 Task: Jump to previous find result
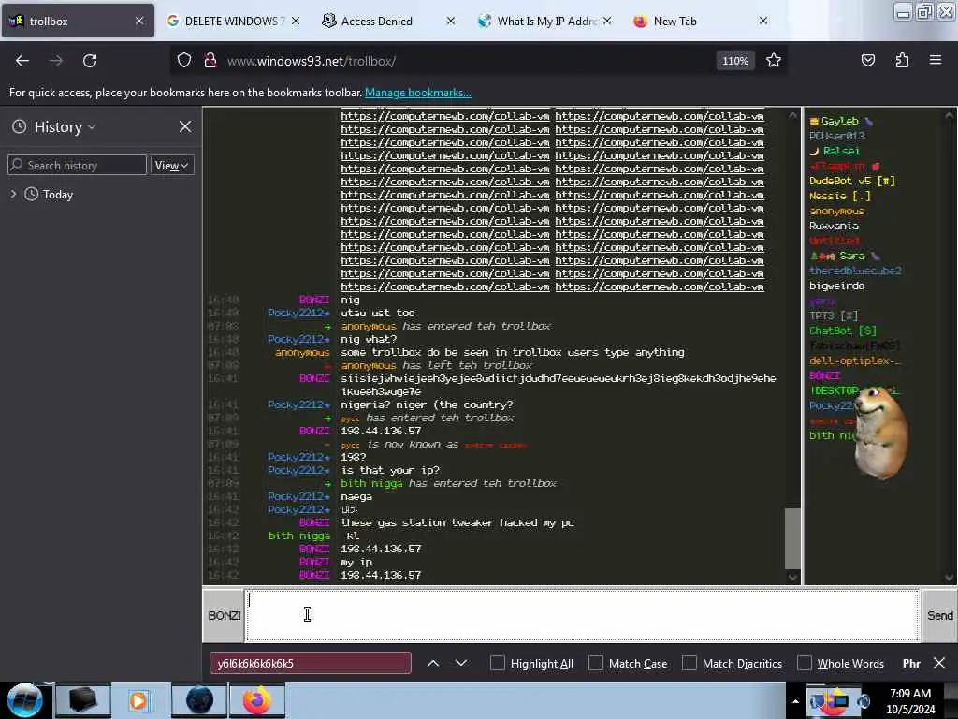pos(432,663)
